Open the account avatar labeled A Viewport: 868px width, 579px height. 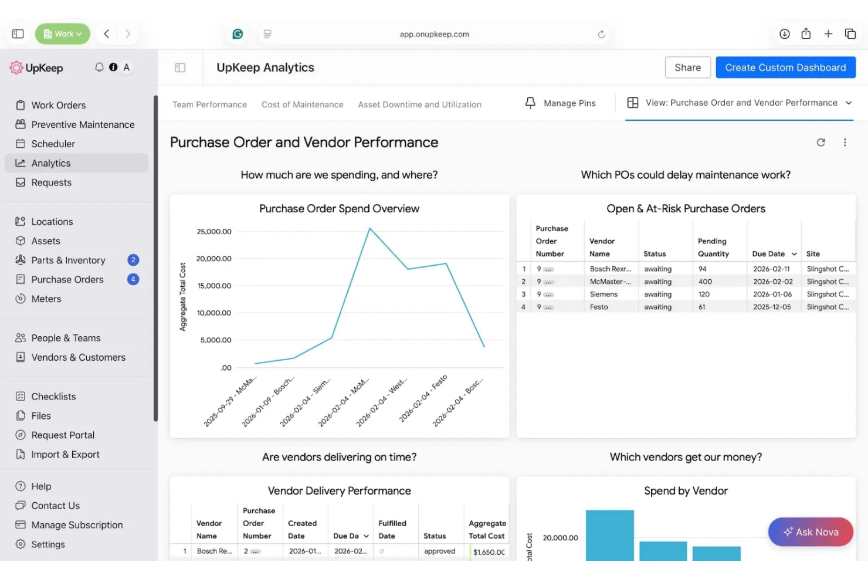point(126,67)
